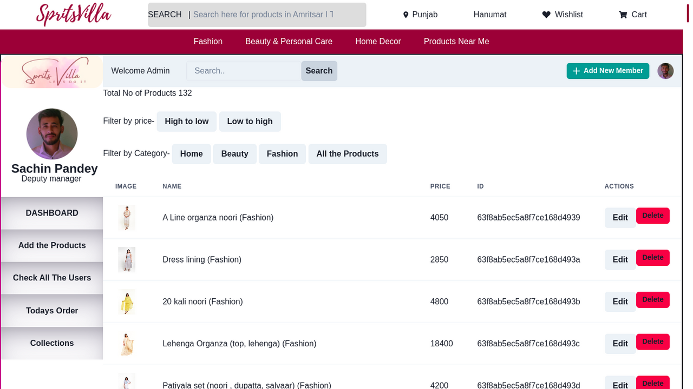Image resolution: width=693 pixels, height=389 pixels.
Task: Click the admin Search input field
Action: (244, 71)
